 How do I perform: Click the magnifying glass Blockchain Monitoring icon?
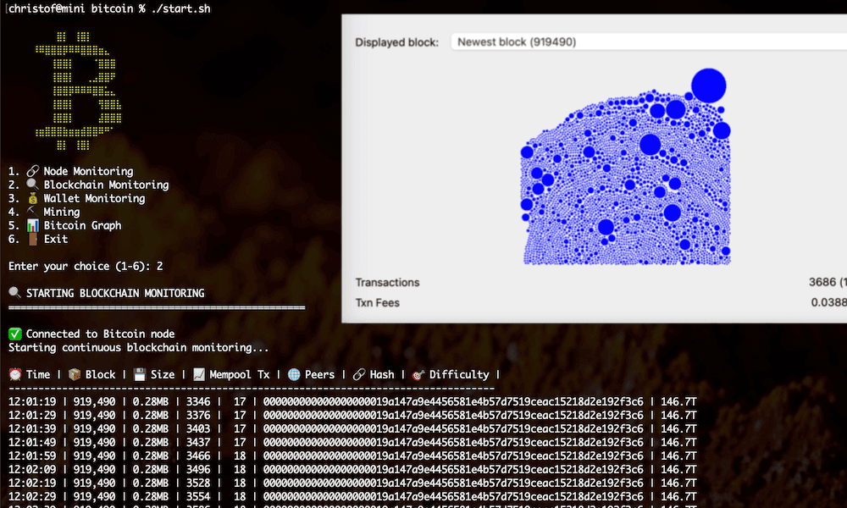(30, 185)
